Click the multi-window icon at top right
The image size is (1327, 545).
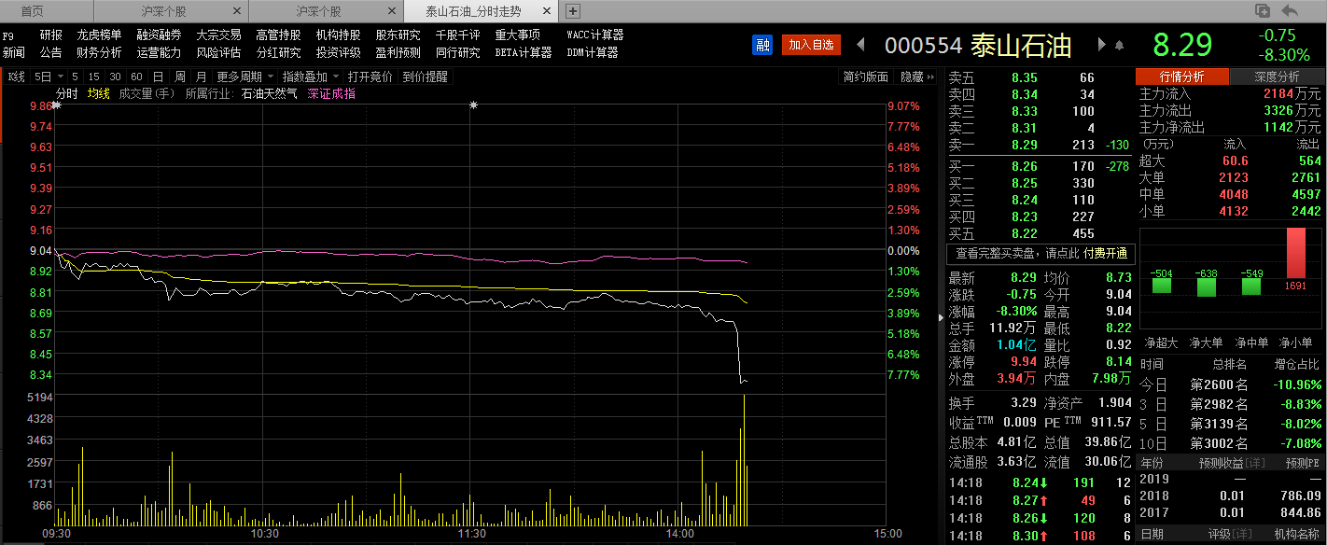[x=1263, y=11]
